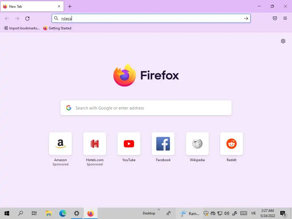
Task: Open the Firefox application menu
Action: pyautogui.click(x=285, y=18)
